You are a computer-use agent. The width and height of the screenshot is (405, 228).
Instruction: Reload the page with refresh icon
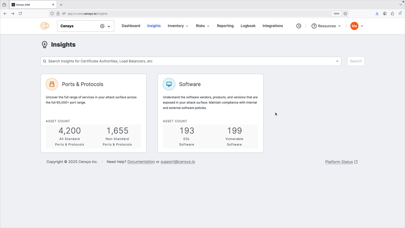tap(20, 14)
